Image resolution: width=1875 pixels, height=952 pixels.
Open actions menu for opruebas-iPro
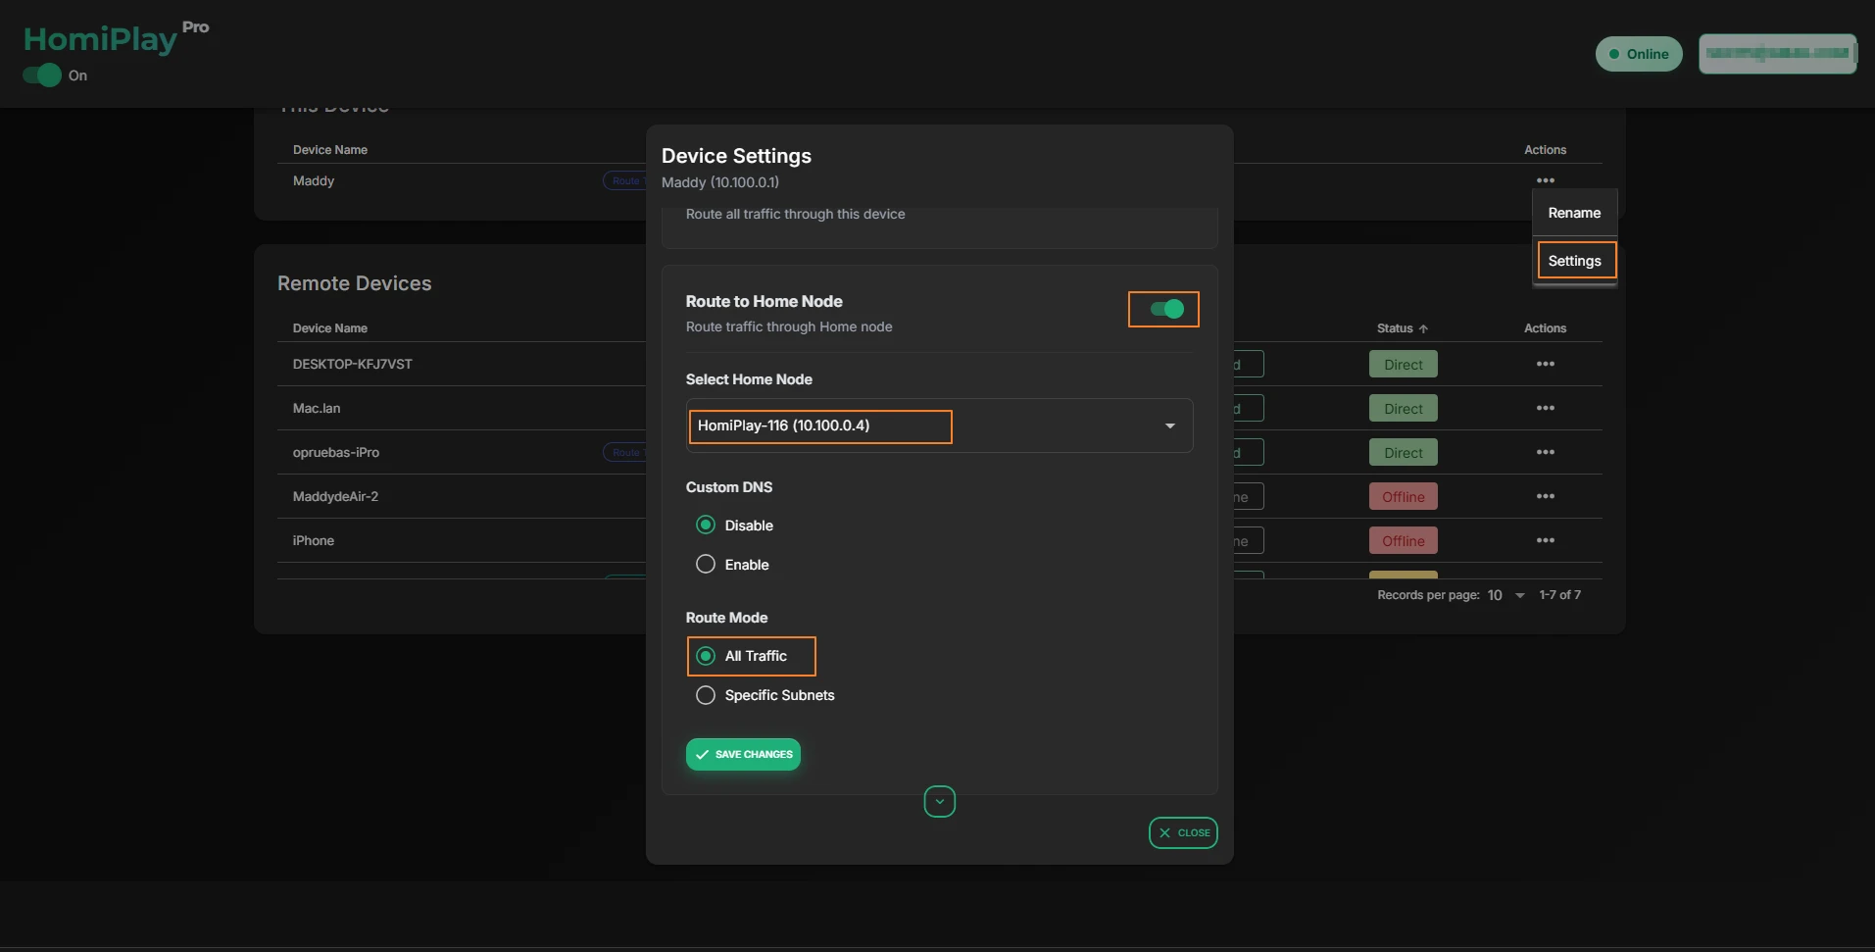[1545, 452]
